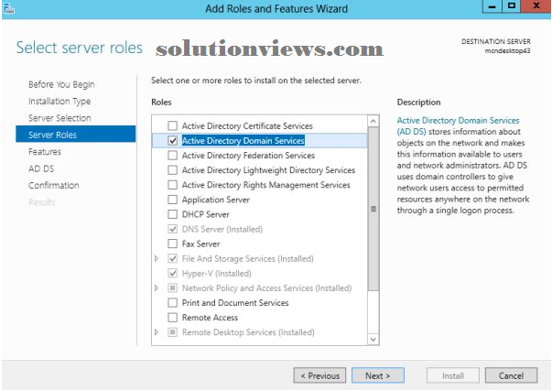
Task: Expand File And Storage Services node
Action: coord(157,259)
